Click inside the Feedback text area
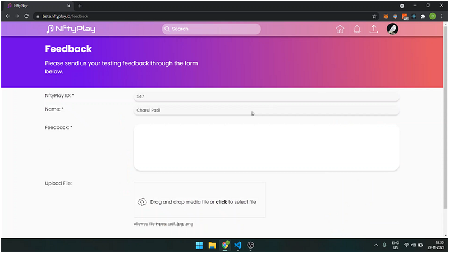 (266, 148)
